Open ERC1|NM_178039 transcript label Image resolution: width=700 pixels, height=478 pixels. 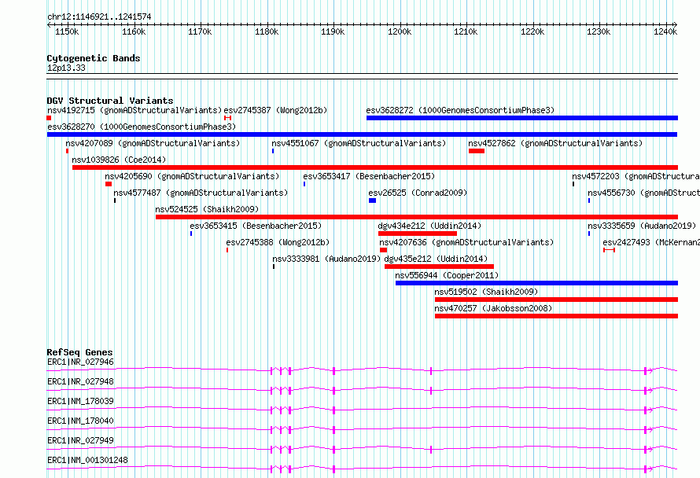coord(80,401)
